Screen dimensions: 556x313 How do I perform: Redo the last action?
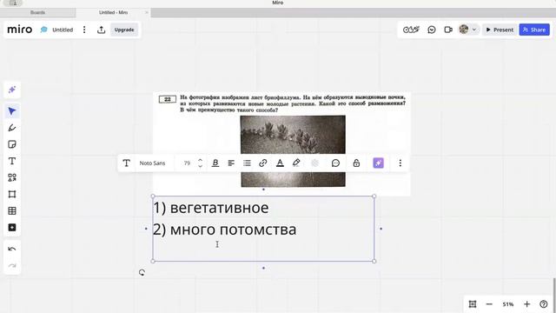[x=12, y=265]
